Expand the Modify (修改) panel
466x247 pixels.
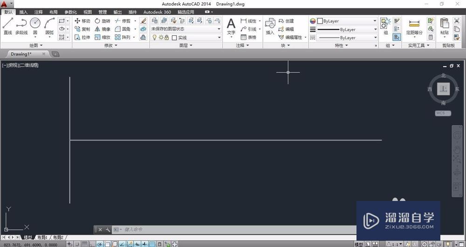(111, 46)
